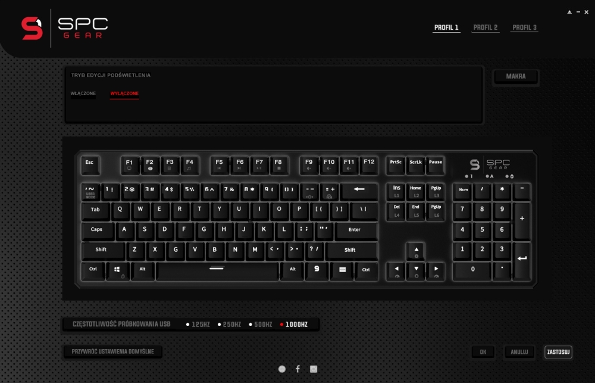Select the Backspace arrow key
This screenshot has height=383, width=595.
click(359, 191)
